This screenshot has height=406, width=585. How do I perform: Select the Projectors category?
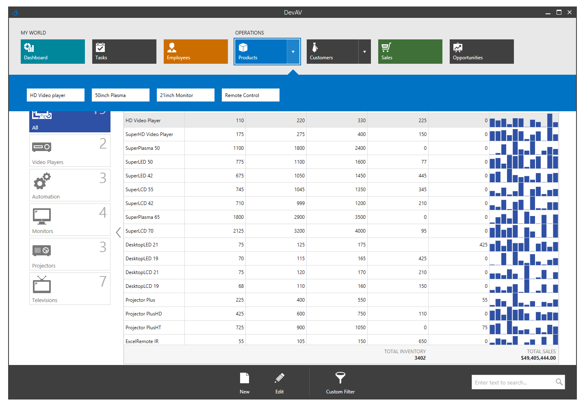click(69, 254)
